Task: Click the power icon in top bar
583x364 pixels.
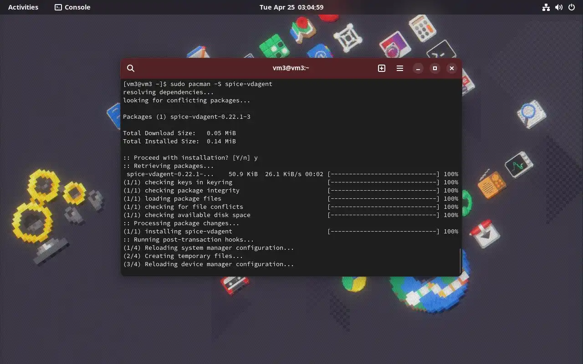Action: [572, 7]
